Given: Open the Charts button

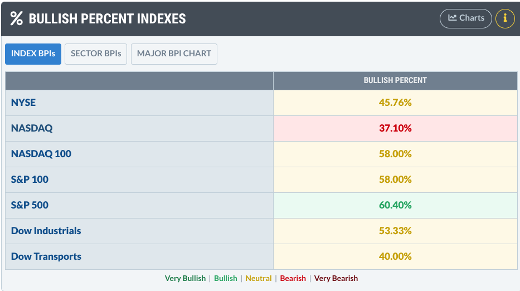Looking at the screenshot, I should pos(466,18).
